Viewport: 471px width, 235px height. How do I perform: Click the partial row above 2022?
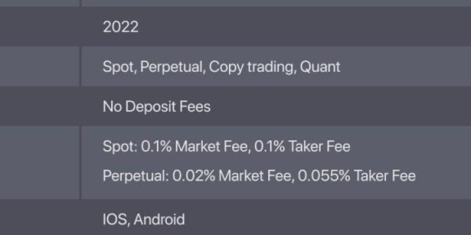coord(276,3)
